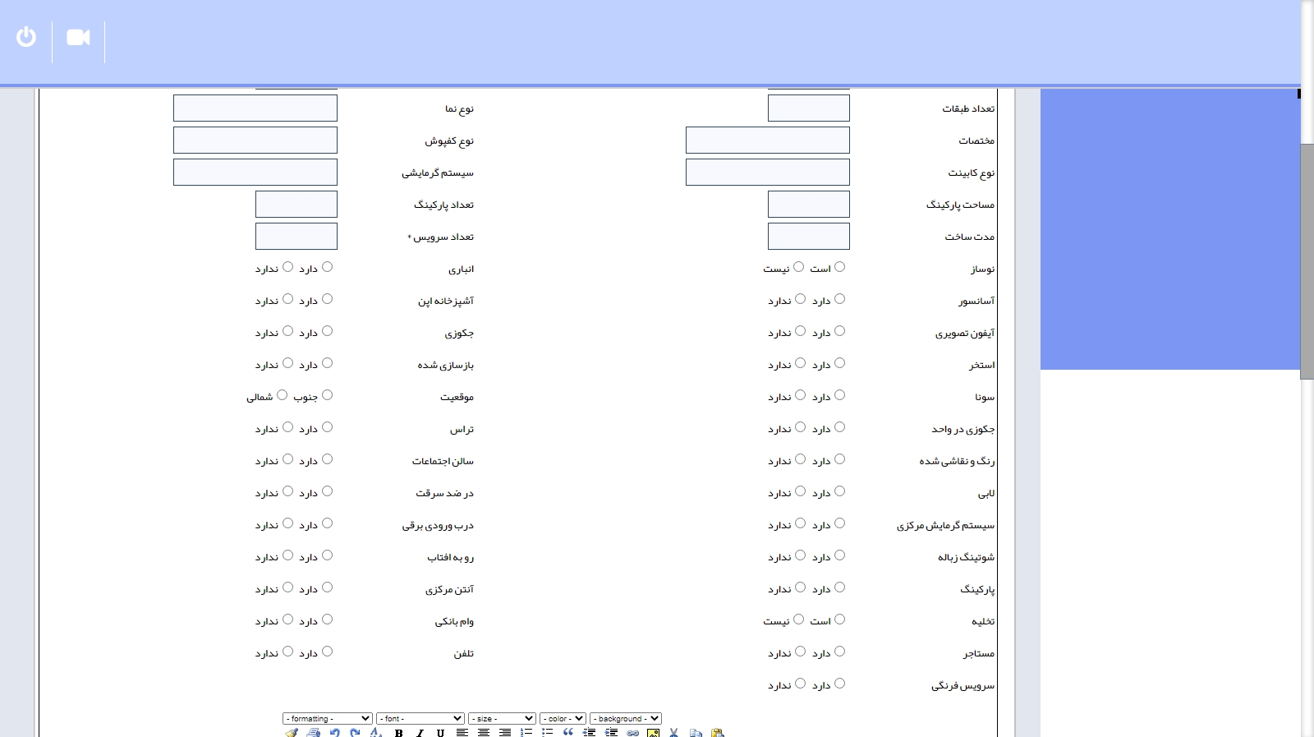Click the print icon in the editor toolbar
Viewport: 1314px width, 737px height.
click(x=313, y=733)
